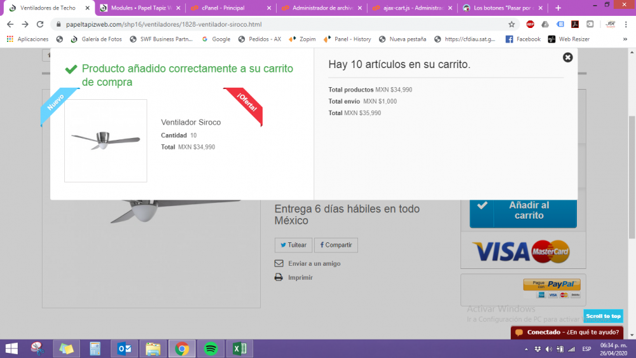
Task: Open File Explorer from the taskbar
Action: pos(153,348)
